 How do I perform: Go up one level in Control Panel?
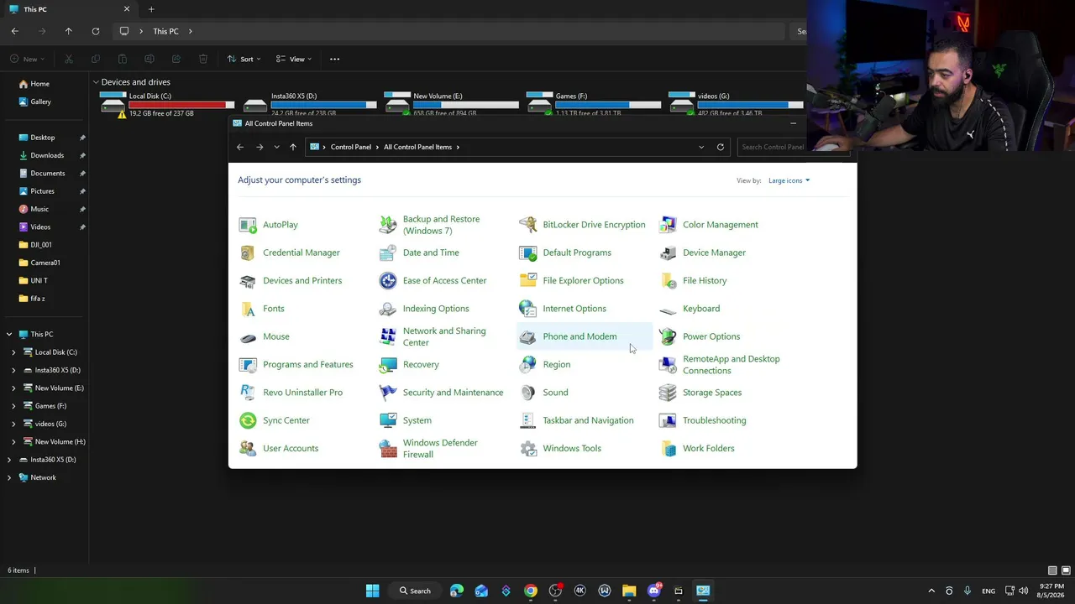tap(293, 147)
